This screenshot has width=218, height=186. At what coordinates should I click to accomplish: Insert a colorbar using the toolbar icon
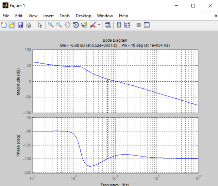tap(119, 25)
